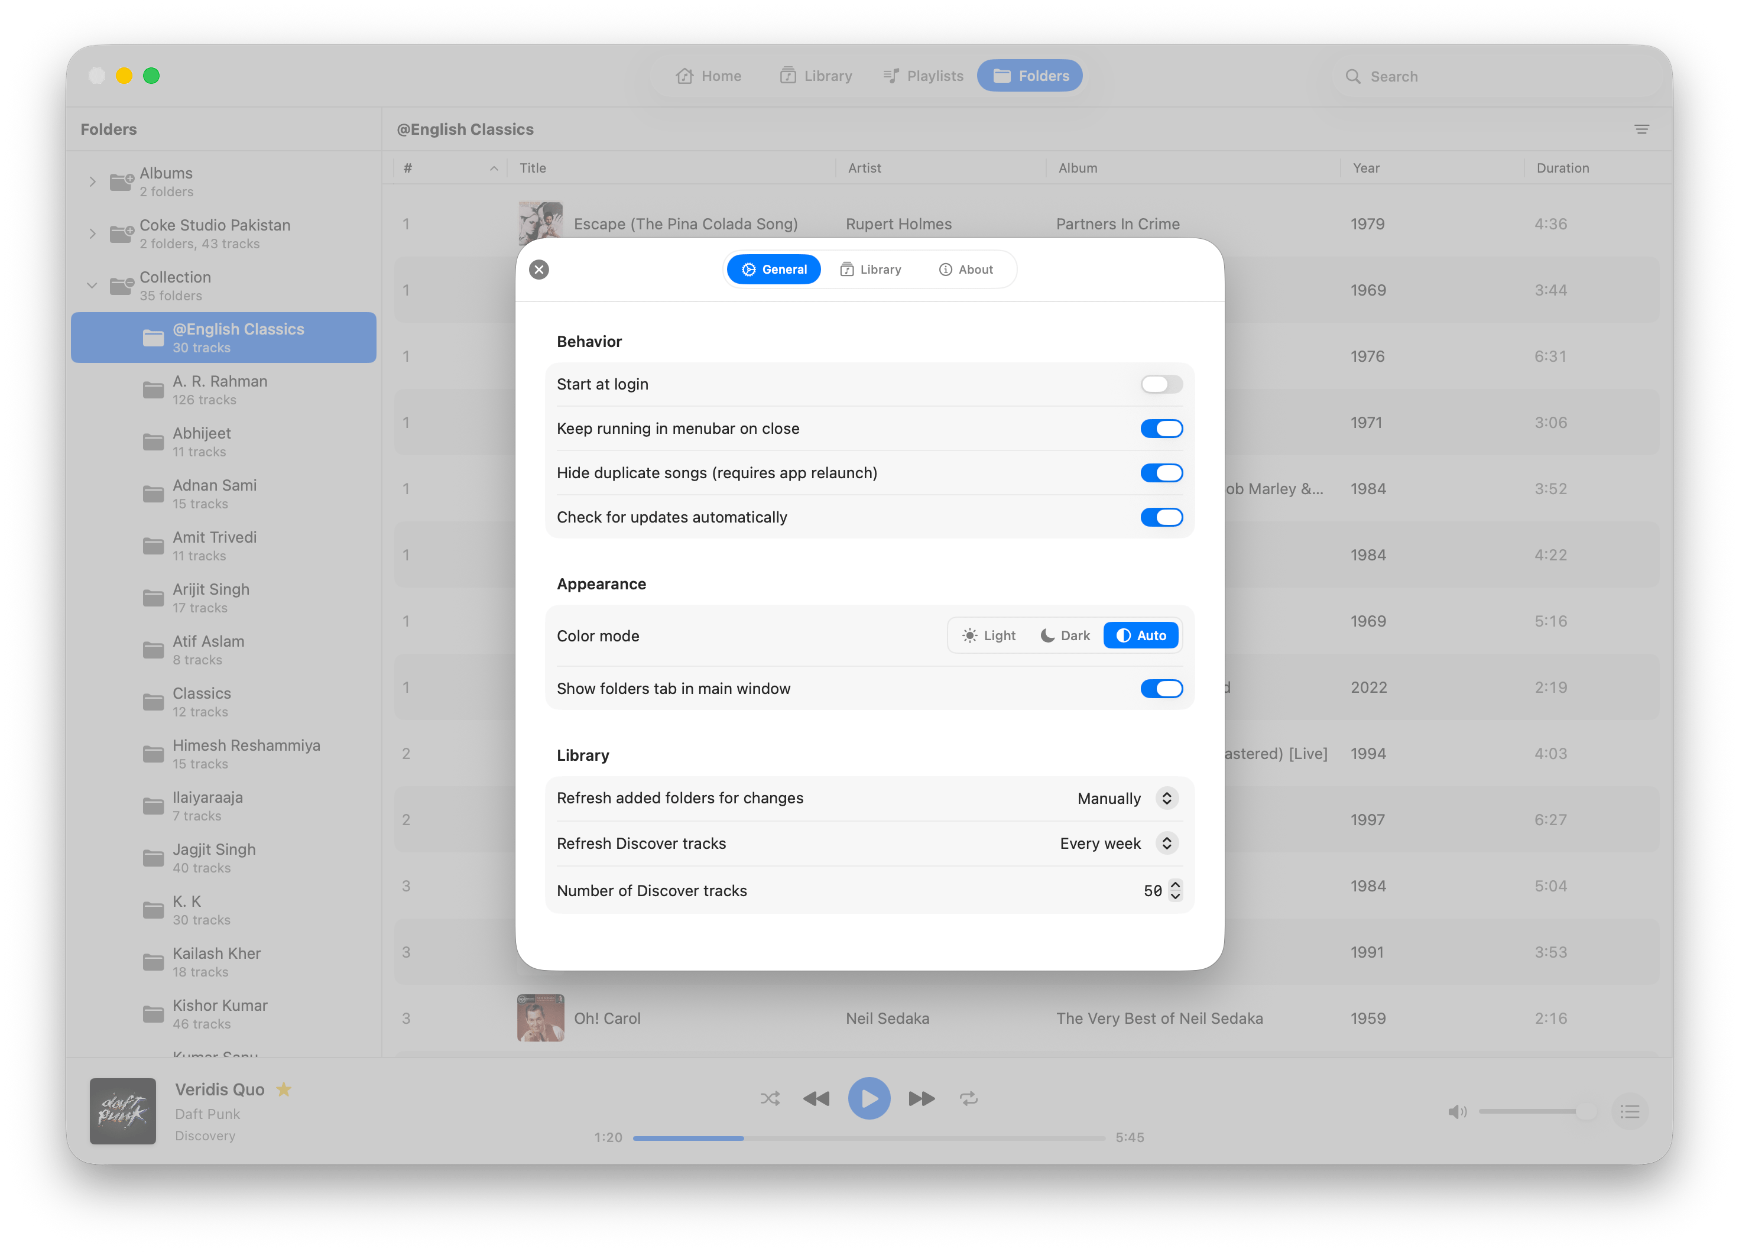
Task: Open Playlists tab in toolbar
Action: click(923, 76)
